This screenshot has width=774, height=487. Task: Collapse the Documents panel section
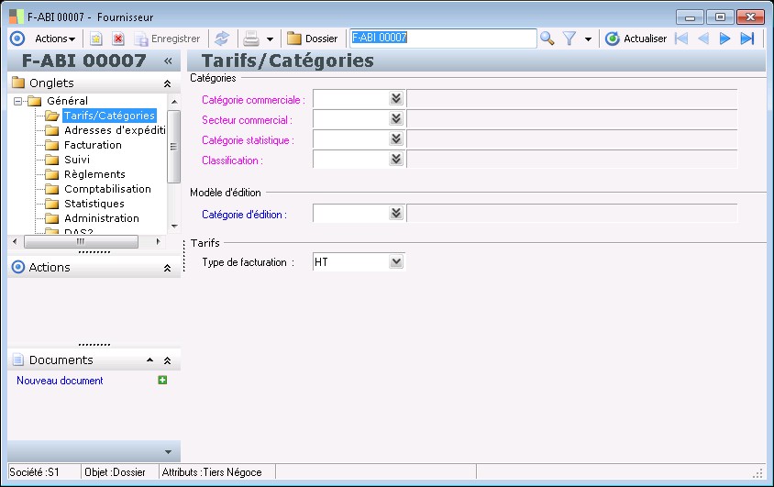167,360
